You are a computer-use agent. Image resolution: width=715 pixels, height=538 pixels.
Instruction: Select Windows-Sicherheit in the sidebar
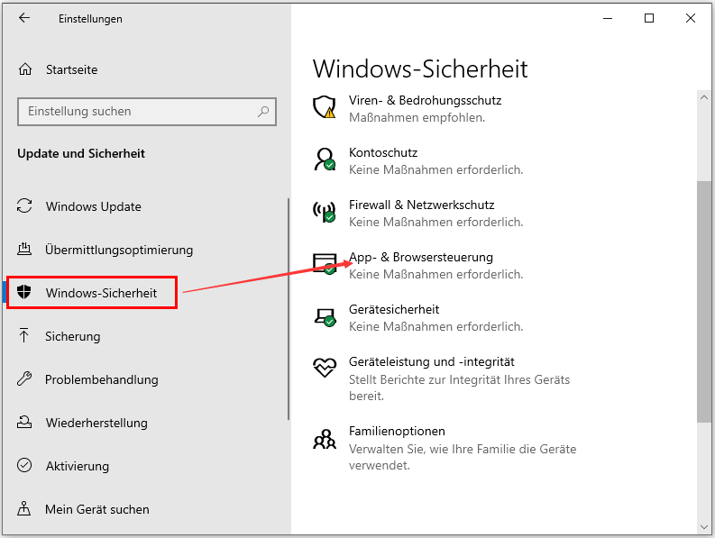pyautogui.click(x=101, y=293)
